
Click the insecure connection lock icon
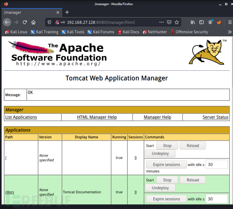pyautogui.click(x=57, y=22)
